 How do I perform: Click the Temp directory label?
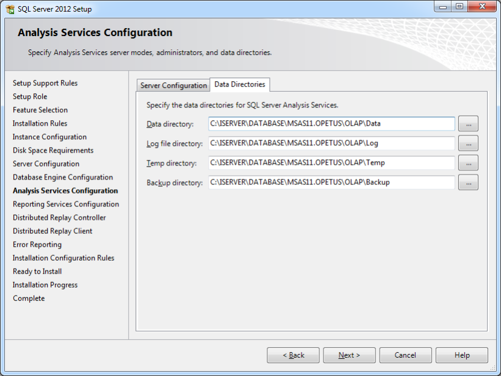(171, 163)
